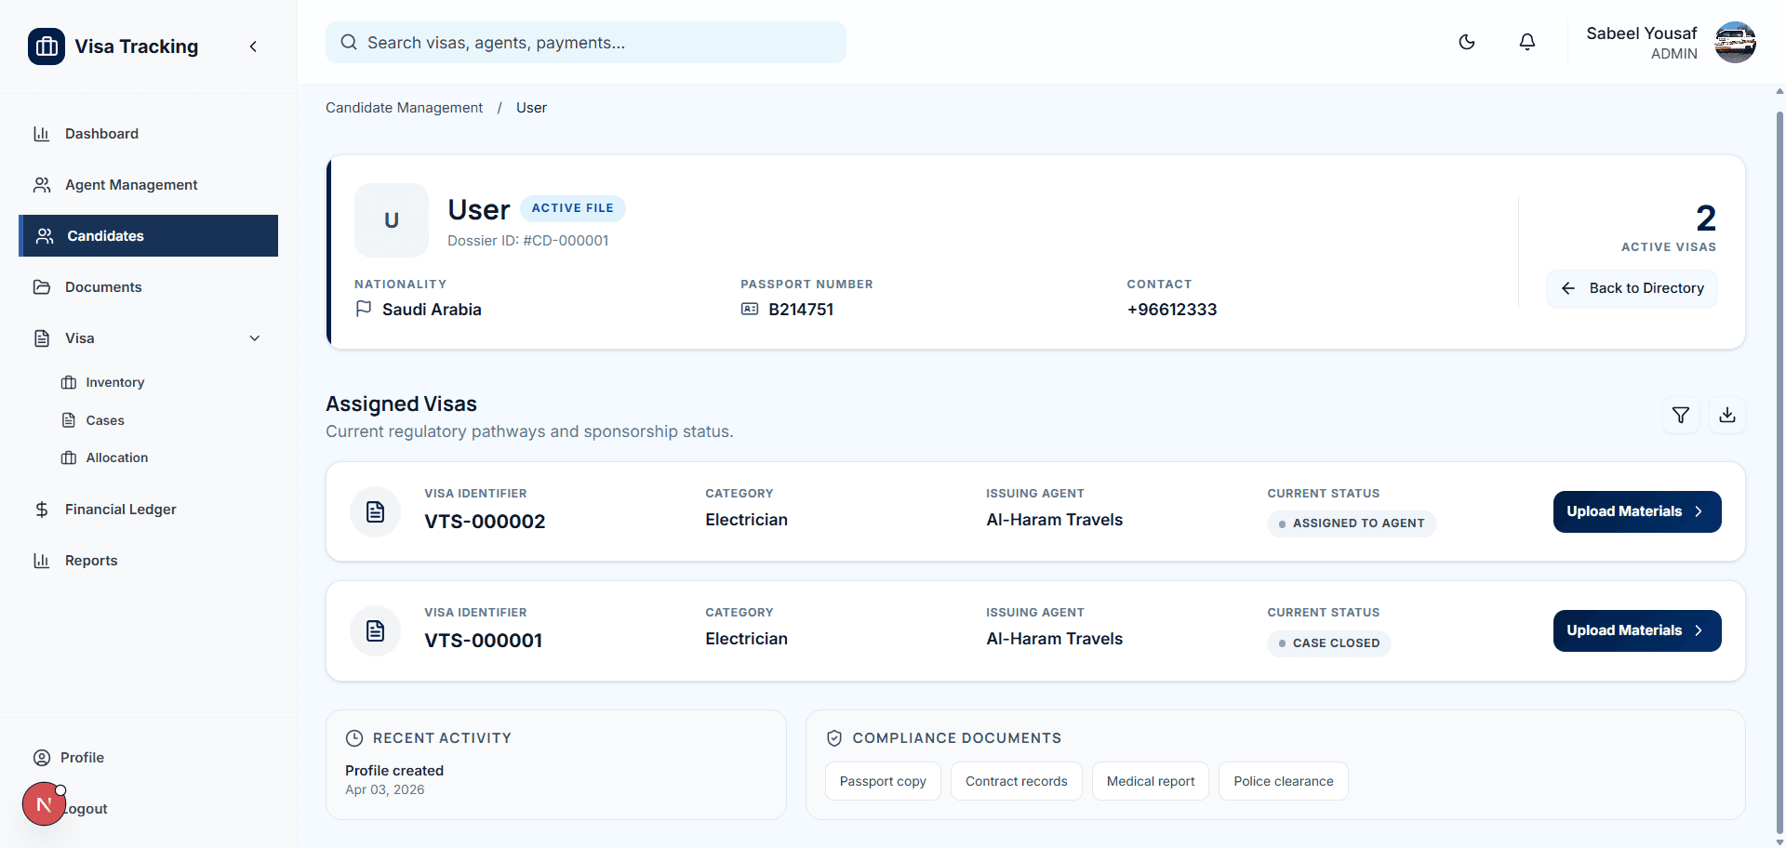This screenshot has height=848, width=1786.
Task: Open the Assigned Visas filter icon
Action: (x=1681, y=415)
